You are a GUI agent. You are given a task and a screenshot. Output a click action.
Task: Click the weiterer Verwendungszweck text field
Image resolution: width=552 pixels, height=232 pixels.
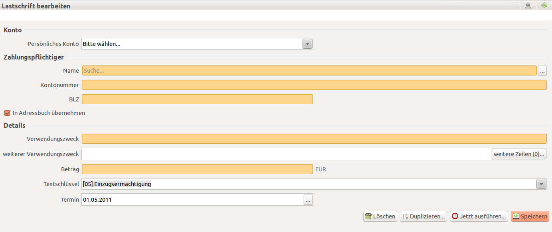[x=287, y=154]
